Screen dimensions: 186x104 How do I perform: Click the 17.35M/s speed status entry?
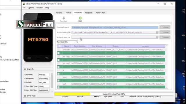pyautogui.click(x=65, y=96)
